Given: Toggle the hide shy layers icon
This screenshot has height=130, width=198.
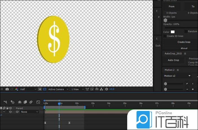Looking at the screenshot, I should click(x=19, y=102).
